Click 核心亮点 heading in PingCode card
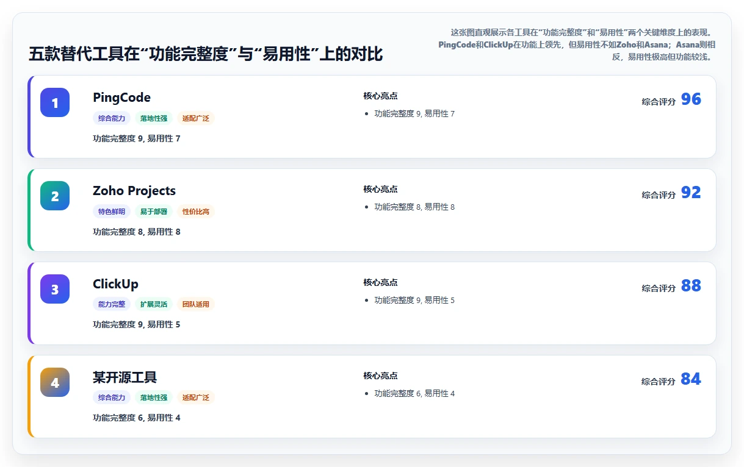Viewport: 744px width, 467px height. 380,96
